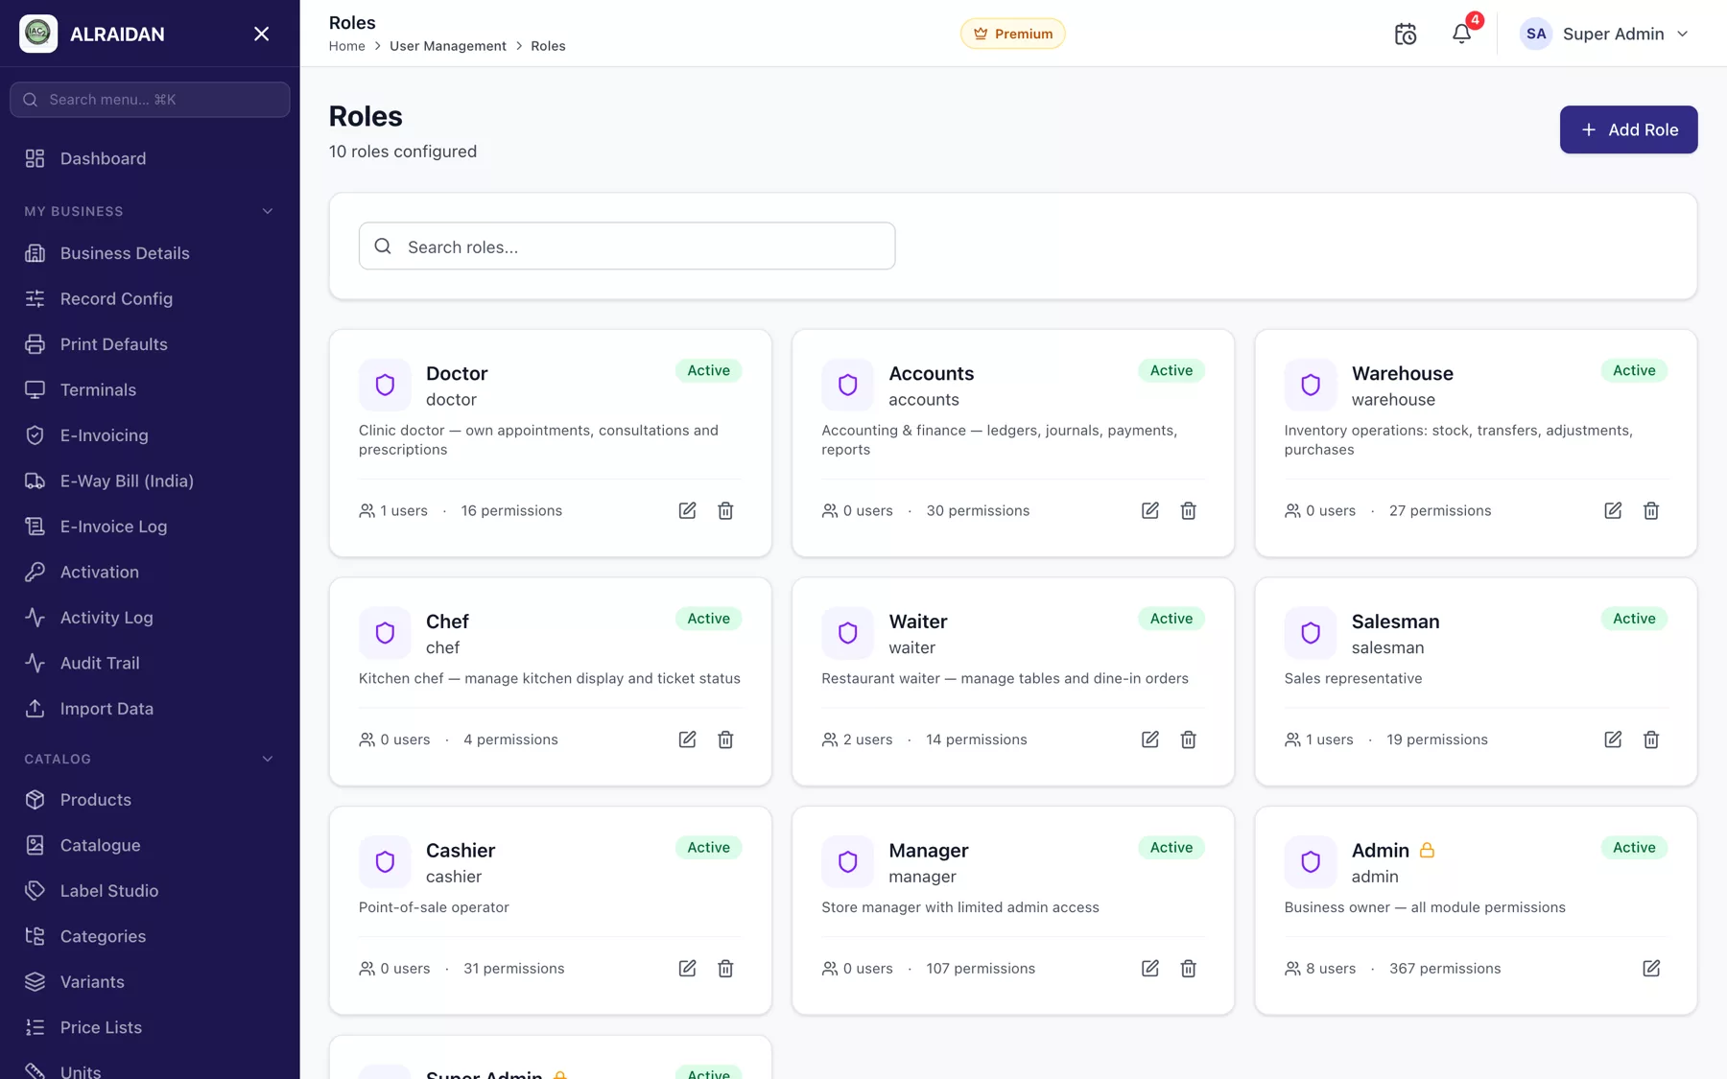Open User Management breadcrumb
This screenshot has height=1079, width=1727.
[448, 46]
